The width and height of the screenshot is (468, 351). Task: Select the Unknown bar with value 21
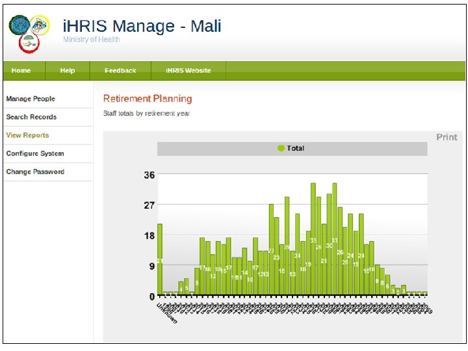[x=160, y=259]
